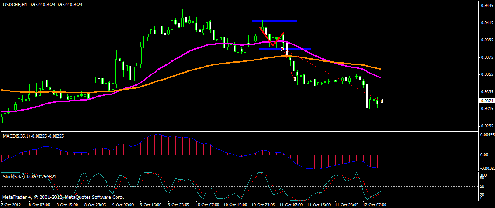The height and width of the screenshot is (208, 495).
Task: Click the 7 Oct 2012 time label
Action: point(10,205)
